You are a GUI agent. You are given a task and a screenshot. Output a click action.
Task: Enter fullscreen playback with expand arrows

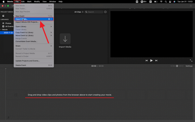click(191, 61)
